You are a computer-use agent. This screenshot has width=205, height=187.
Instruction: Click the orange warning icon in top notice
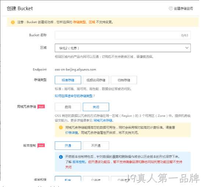pos(13,22)
